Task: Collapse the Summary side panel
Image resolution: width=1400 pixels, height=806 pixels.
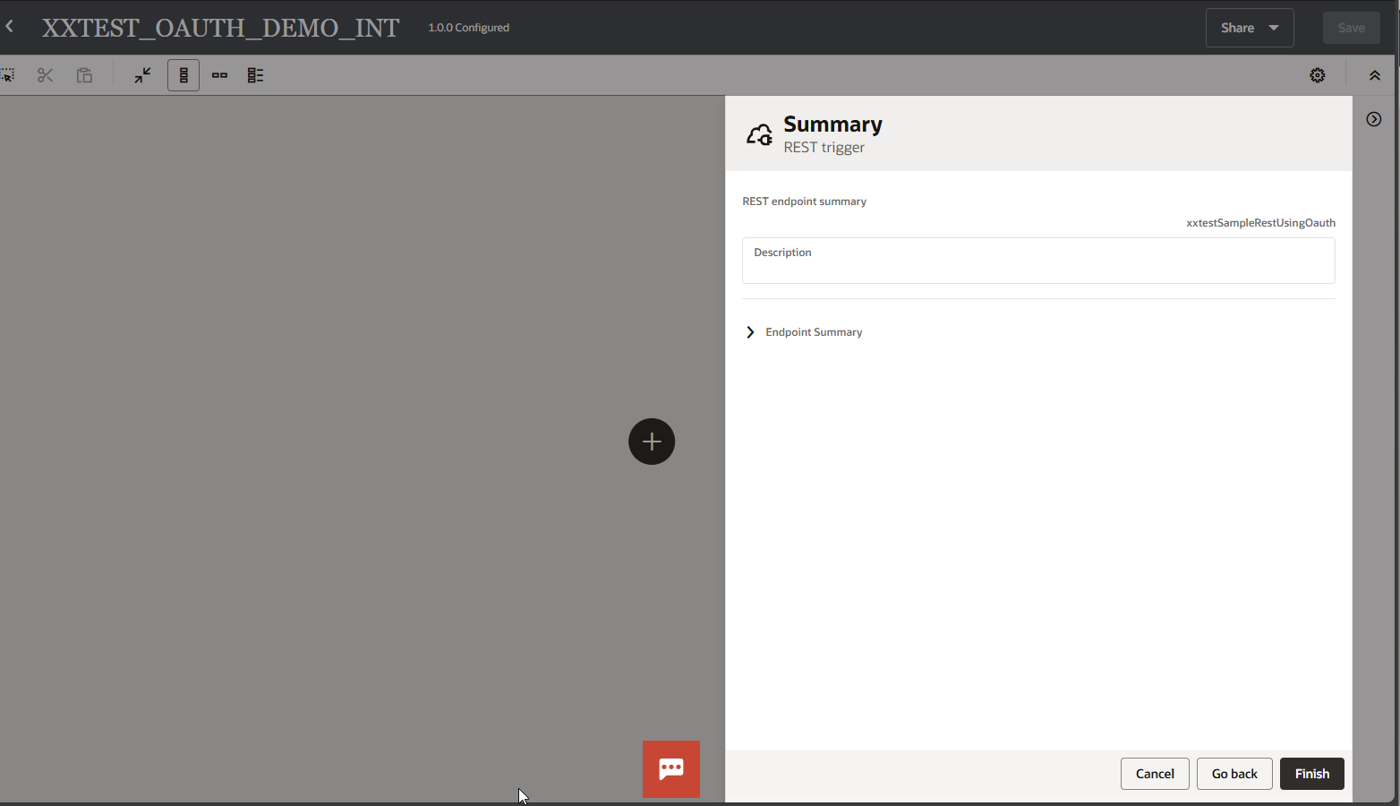Action: pos(1373,118)
